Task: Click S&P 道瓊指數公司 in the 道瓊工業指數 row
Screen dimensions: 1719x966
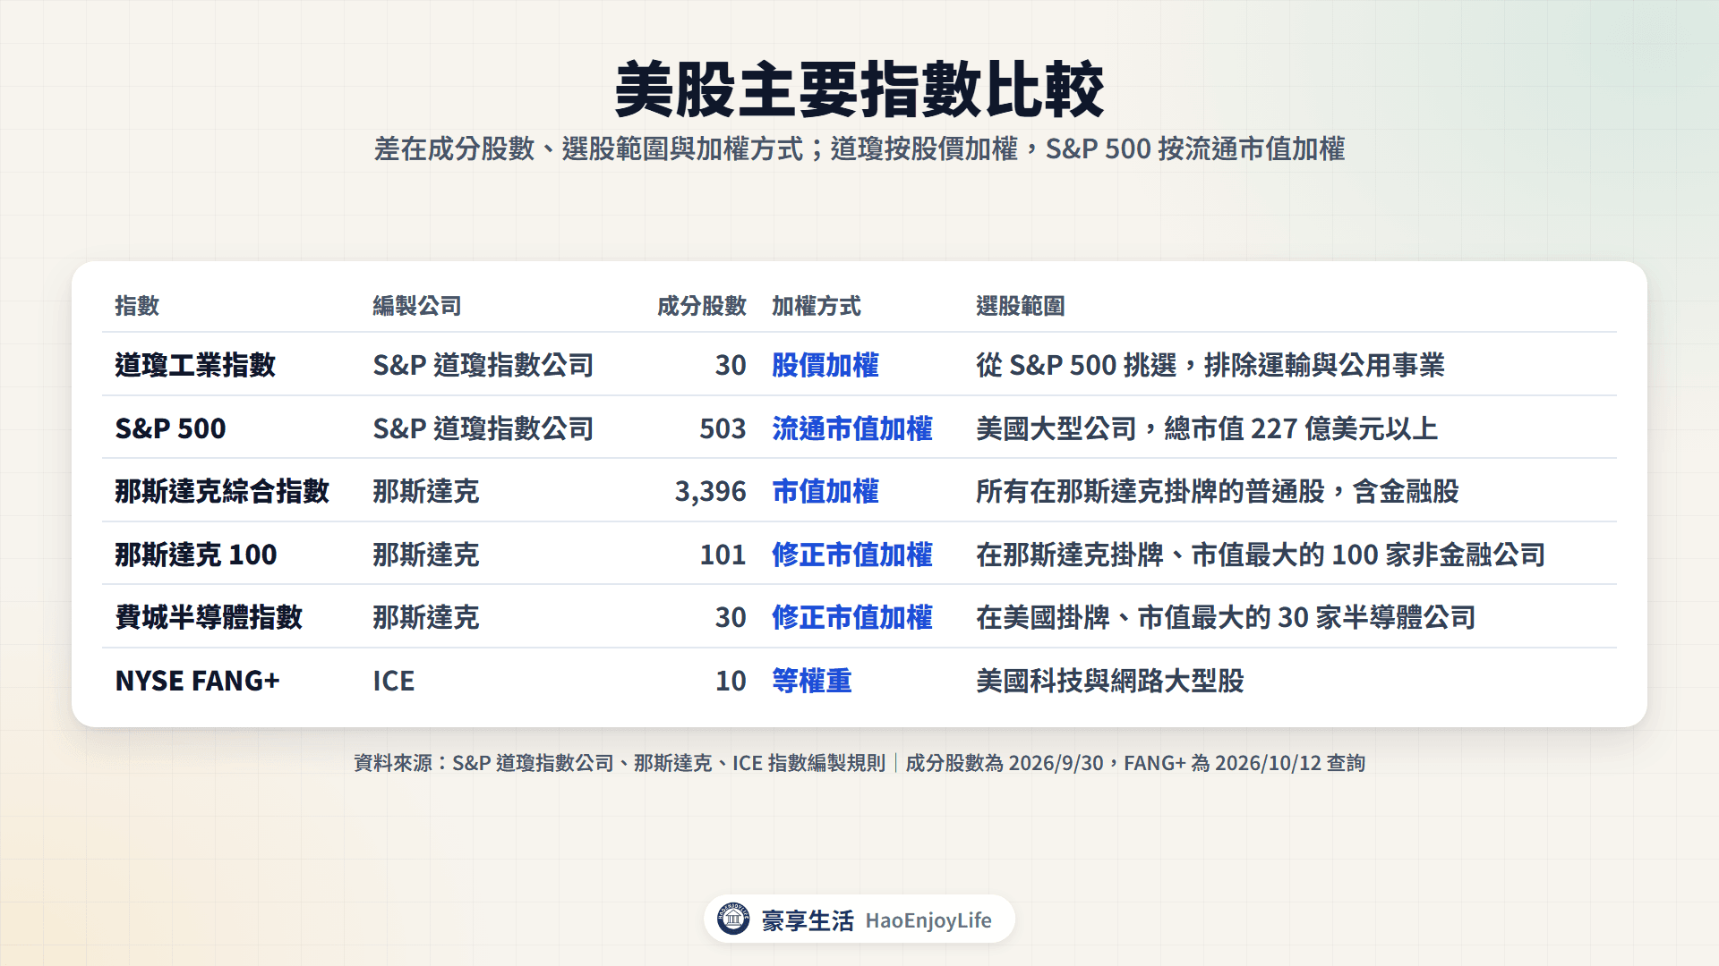Action: pyautogui.click(x=483, y=365)
